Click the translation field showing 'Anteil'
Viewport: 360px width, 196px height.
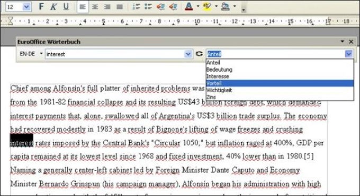(275, 54)
